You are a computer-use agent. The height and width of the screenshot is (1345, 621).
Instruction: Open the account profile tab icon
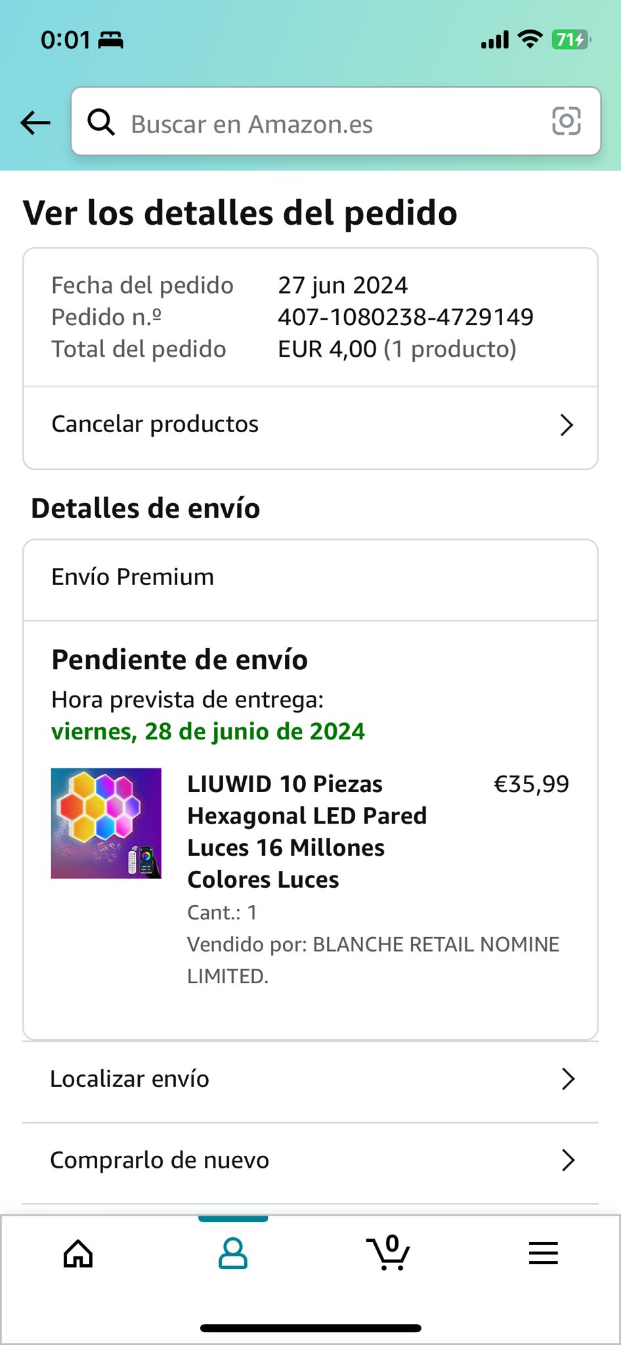[x=233, y=1254]
